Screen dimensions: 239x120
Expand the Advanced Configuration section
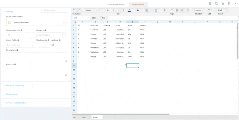click(x=16, y=103)
